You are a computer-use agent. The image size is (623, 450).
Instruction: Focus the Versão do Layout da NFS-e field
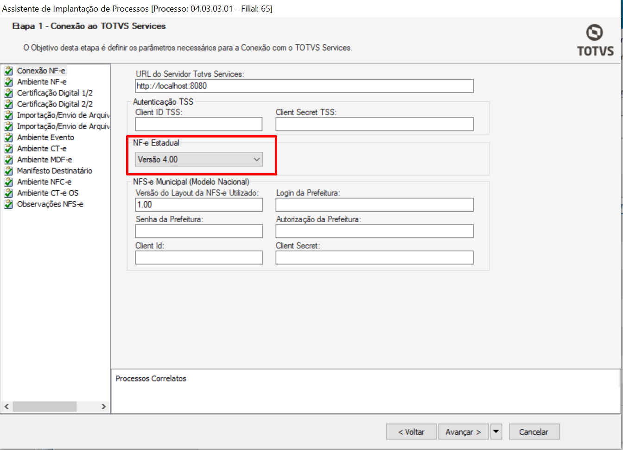tap(199, 205)
